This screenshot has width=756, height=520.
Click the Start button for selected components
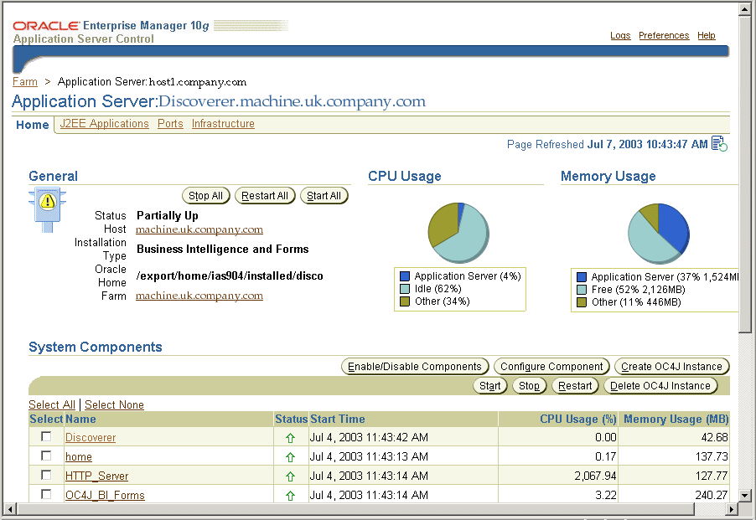(489, 386)
